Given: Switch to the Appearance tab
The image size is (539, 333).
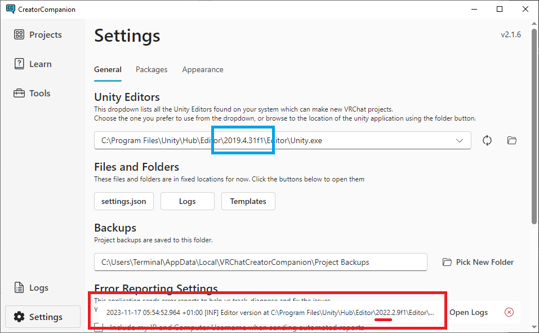Looking at the screenshot, I should coord(202,69).
